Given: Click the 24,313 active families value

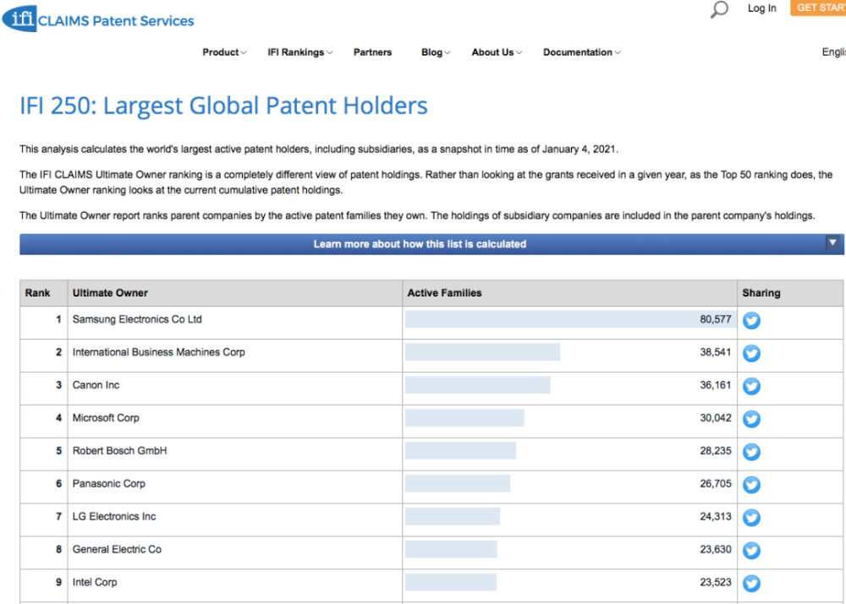Looking at the screenshot, I should 716,517.
